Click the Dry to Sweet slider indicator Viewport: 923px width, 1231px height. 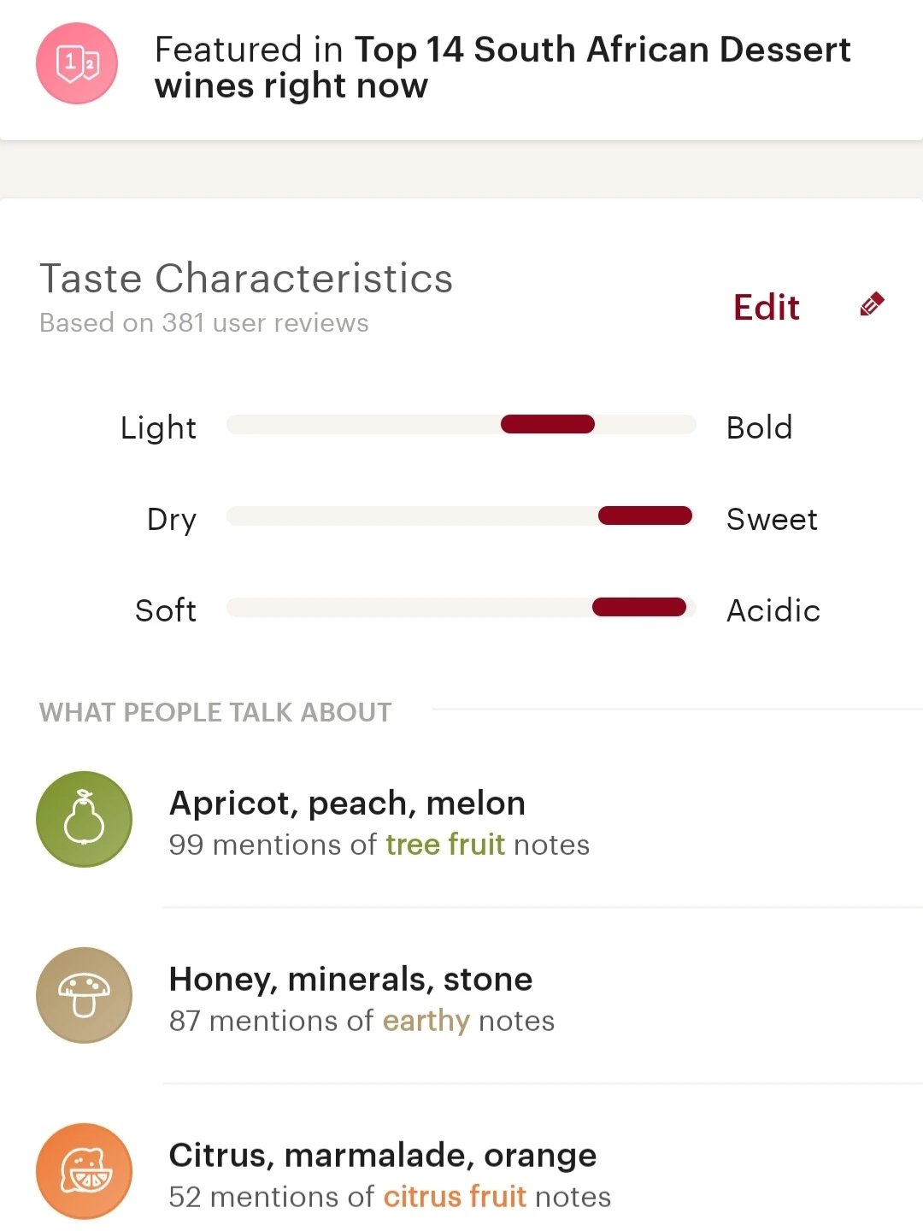pyautogui.click(x=645, y=515)
